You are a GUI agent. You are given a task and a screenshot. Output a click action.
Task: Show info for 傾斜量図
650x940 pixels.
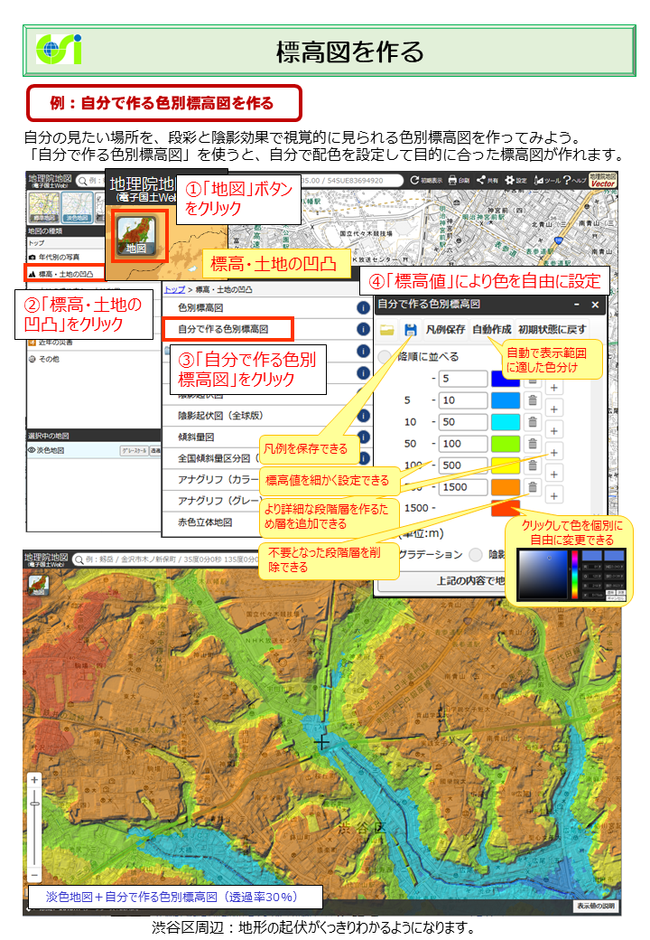pyautogui.click(x=363, y=437)
